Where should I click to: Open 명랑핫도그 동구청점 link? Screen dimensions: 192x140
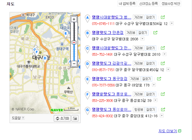[109, 79]
